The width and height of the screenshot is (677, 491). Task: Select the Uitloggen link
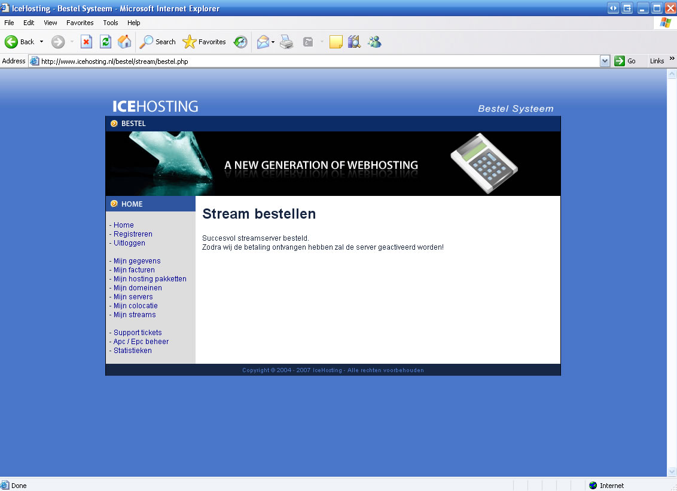[x=129, y=243]
